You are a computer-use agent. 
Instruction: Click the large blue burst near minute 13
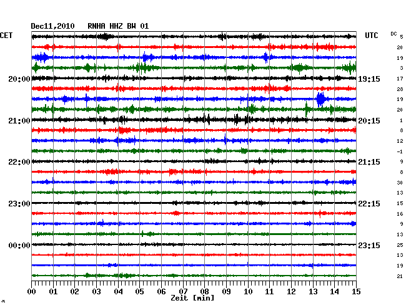click(x=320, y=99)
